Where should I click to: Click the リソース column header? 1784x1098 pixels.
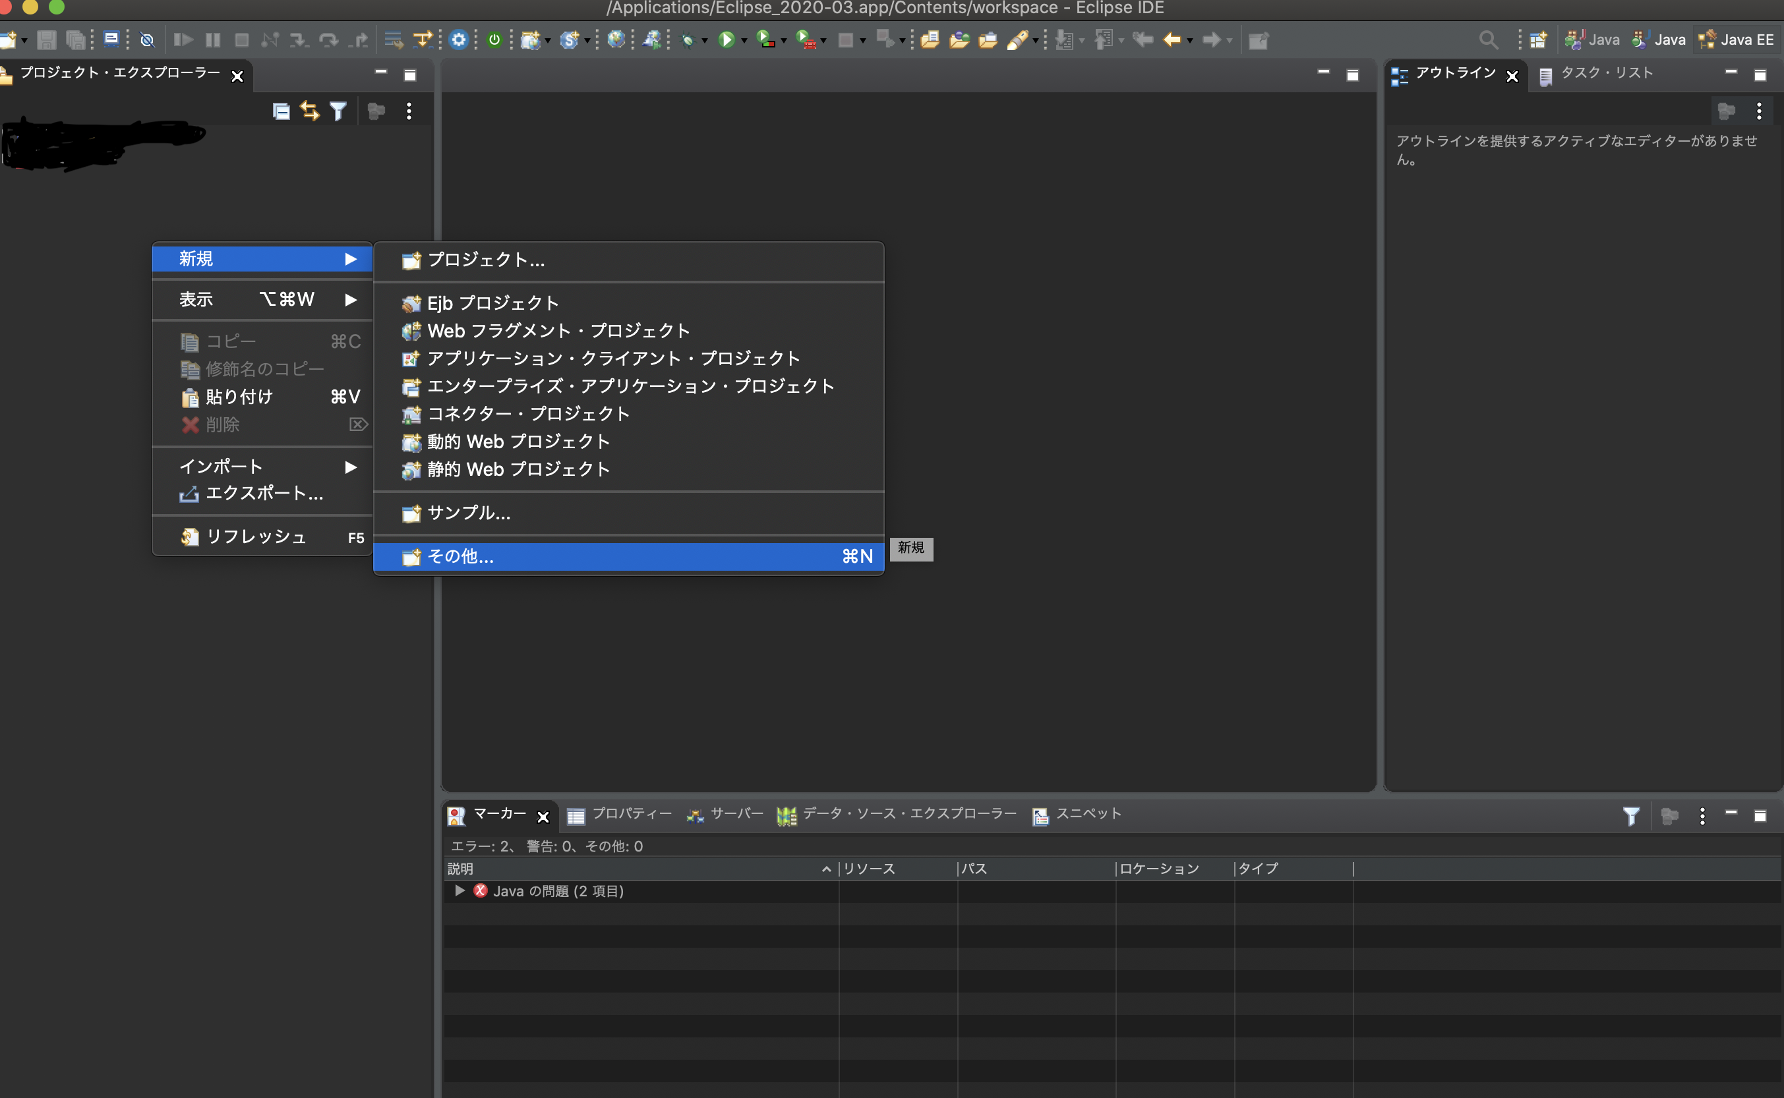(898, 869)
